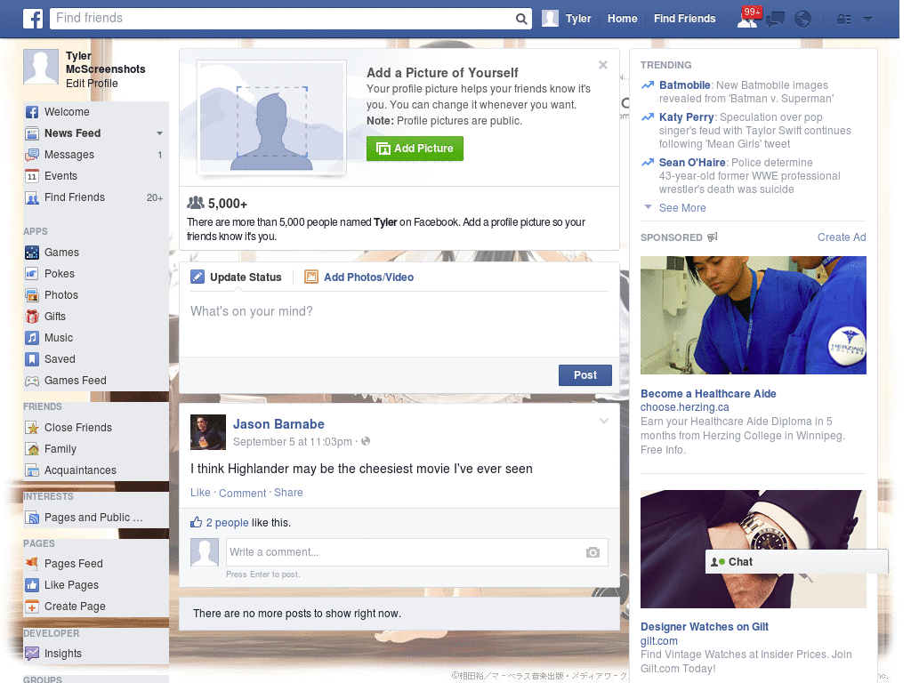Click the search magnifier icon
The width and height of the screenshot is (911, 683).
(x=521, y=19)
